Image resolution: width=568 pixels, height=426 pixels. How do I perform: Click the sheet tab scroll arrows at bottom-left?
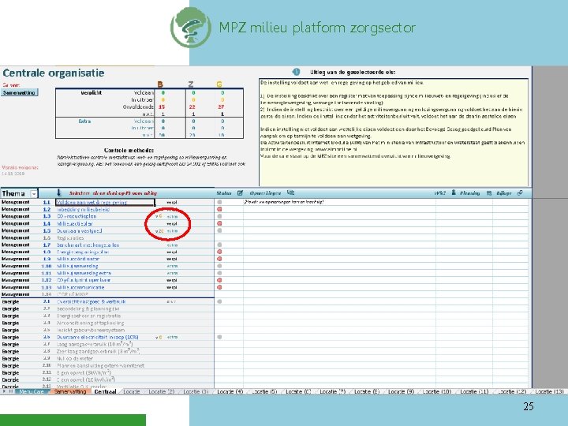7,391
